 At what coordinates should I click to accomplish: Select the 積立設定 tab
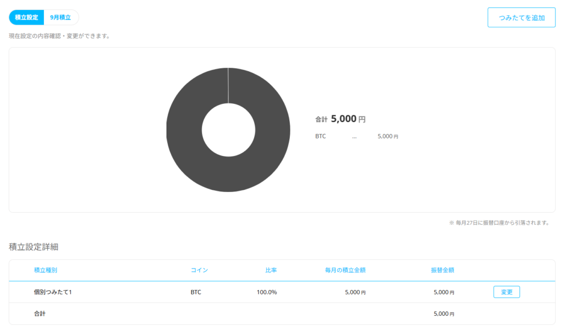pyautogui.click(x=26, y=18)
